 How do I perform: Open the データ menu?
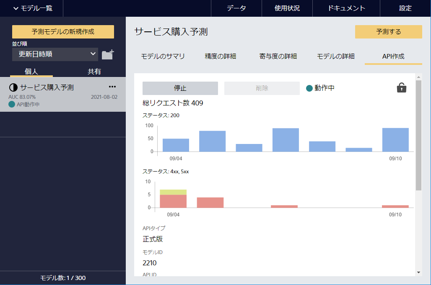236,8
